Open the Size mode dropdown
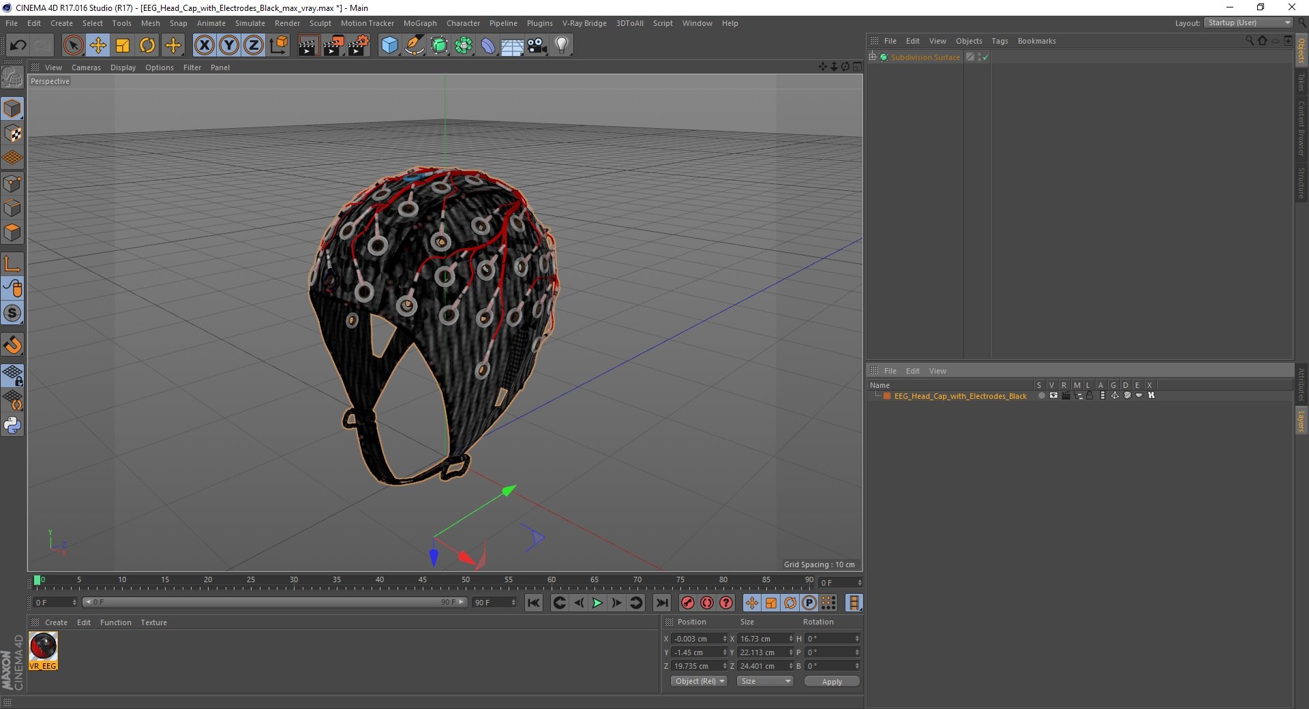 (x=766, y=681)
